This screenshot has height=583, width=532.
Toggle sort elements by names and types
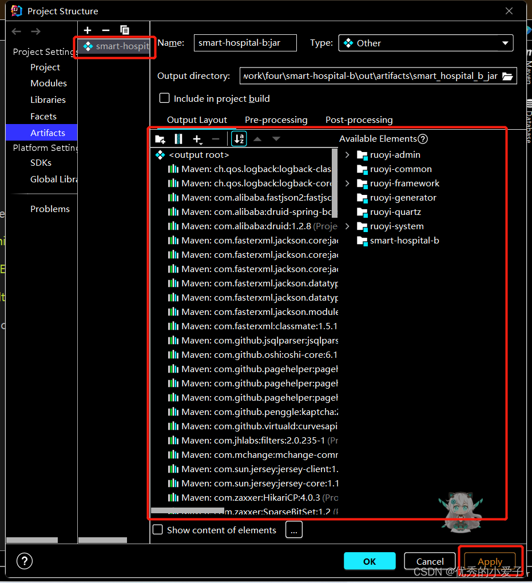239,139
